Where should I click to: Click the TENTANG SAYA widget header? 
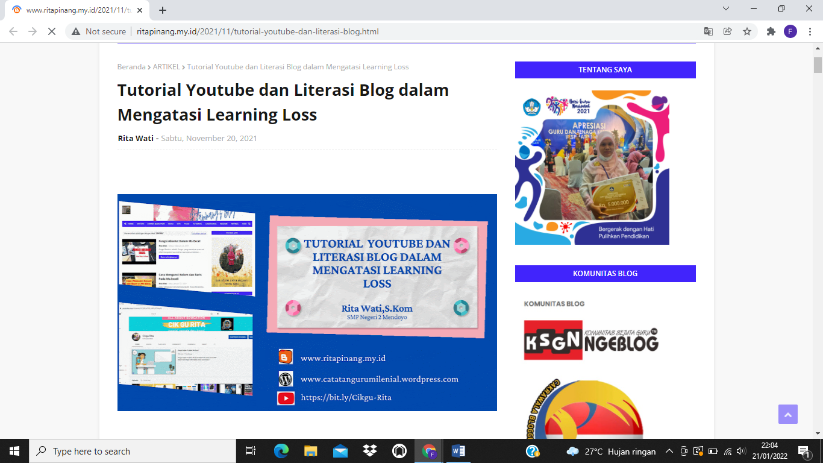pos(606,70)
